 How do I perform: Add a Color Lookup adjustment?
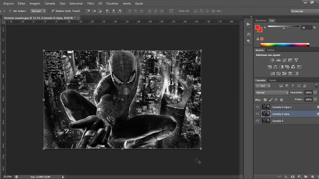pyautogui.click(x=299, y=67)
